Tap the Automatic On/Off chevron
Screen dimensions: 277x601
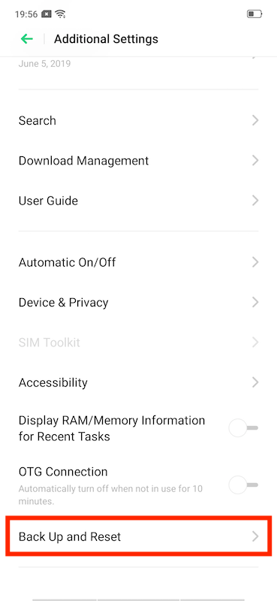pyautogui.click(x=255, y=262)
